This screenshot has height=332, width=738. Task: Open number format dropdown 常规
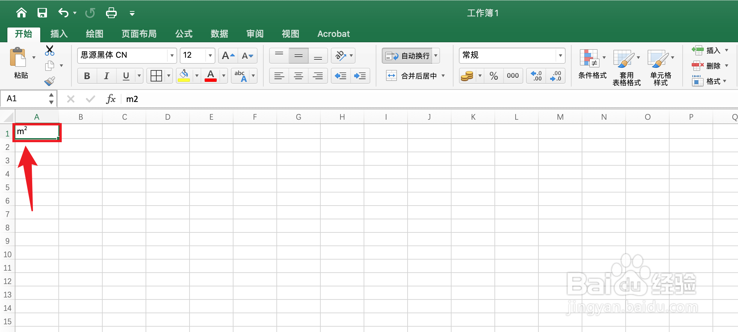560,56
